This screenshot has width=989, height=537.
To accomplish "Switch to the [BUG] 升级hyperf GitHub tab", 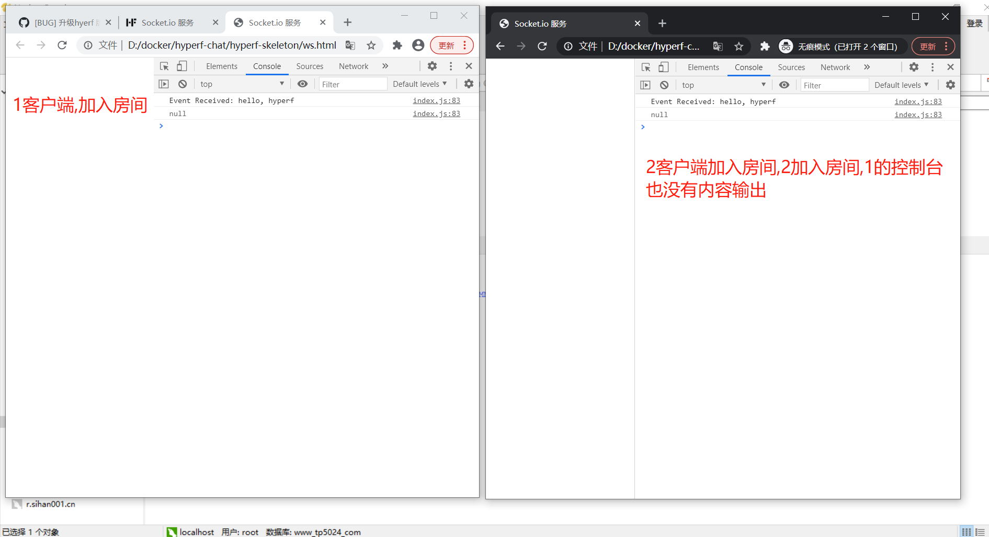I will [x=65, y=22].
